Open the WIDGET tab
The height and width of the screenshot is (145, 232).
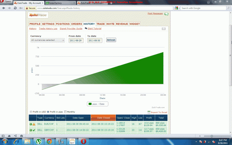[x=135, y=24]
